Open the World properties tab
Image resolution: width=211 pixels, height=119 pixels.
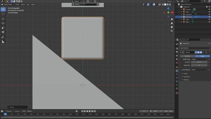point(177,62)
